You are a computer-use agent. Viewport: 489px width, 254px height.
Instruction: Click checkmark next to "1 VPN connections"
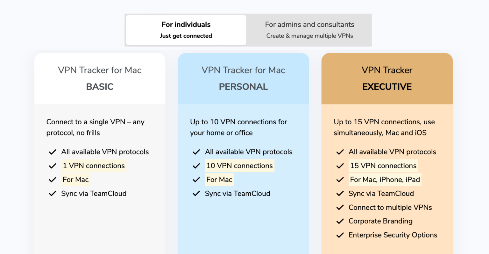point(53,166)
